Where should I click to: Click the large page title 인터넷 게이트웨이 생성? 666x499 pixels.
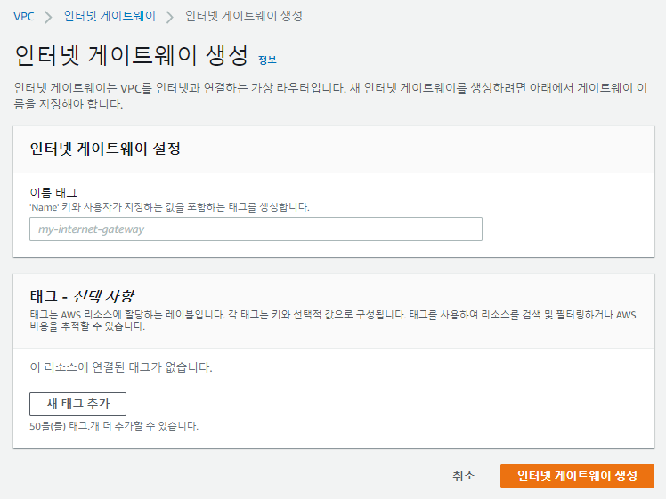[x=132, y=56]
